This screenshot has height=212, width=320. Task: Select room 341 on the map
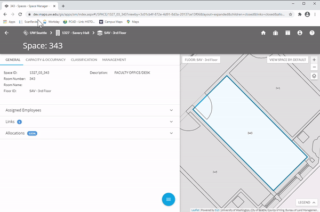(x=278, y=88)
